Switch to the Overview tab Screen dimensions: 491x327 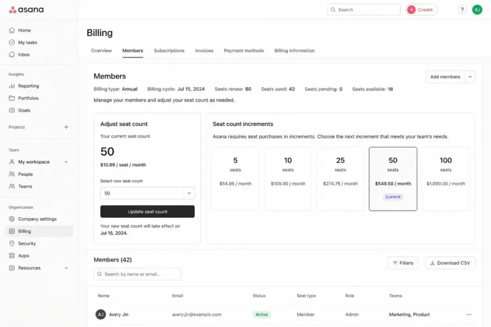(x=101, y=51)
